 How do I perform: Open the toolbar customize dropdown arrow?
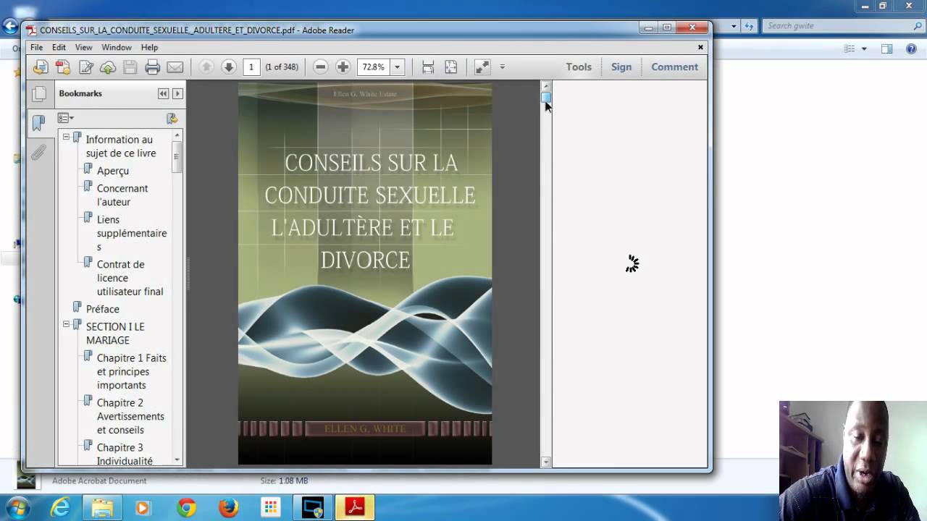[502, 67]
